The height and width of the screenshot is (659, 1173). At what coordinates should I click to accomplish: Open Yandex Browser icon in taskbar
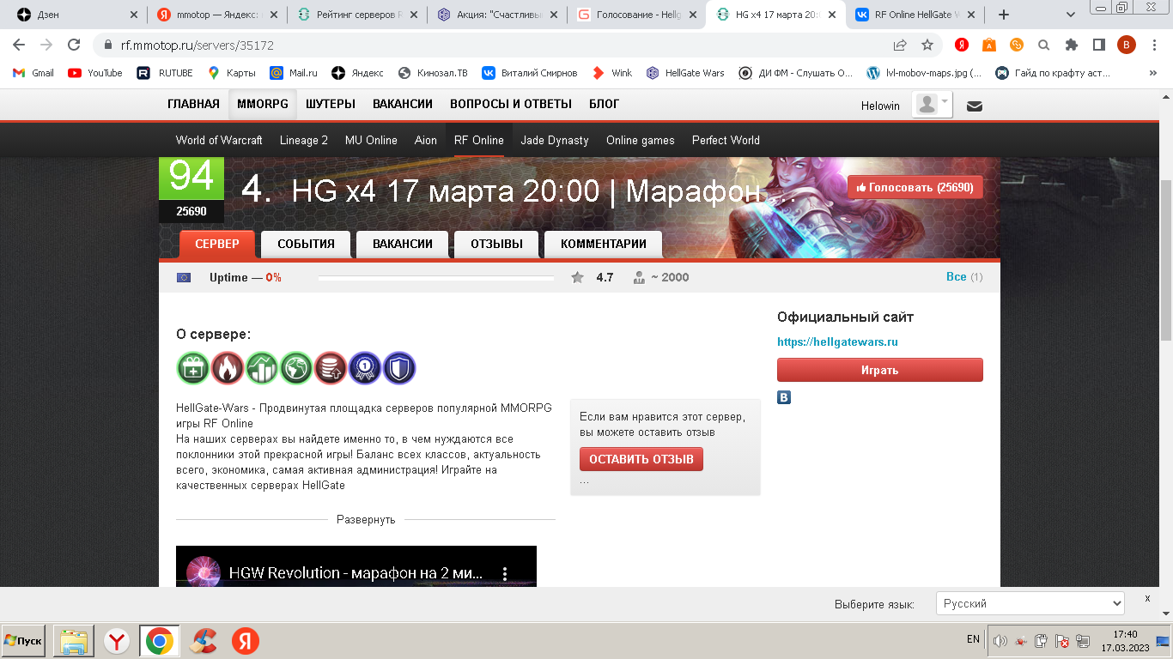click(118, 641)
